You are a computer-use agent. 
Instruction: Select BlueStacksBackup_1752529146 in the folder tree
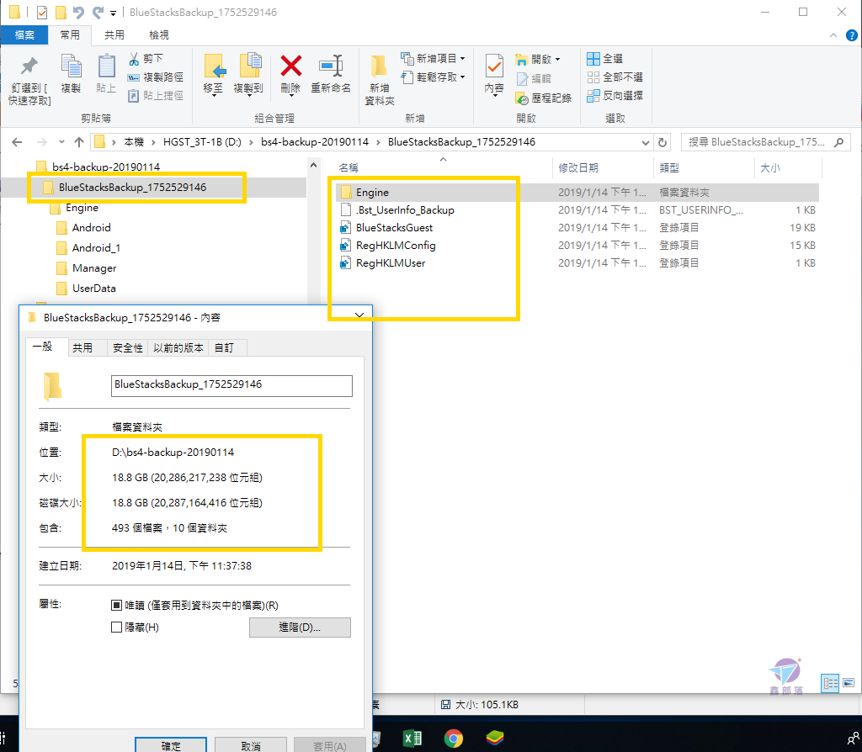coord(132,188)
